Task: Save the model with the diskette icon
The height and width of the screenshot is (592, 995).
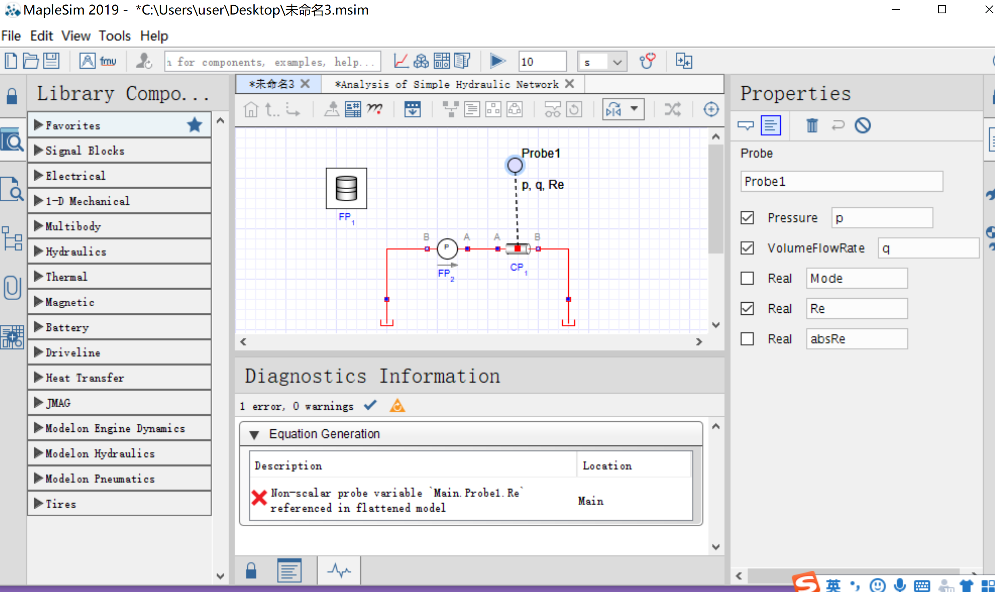Action: point(51,61)
